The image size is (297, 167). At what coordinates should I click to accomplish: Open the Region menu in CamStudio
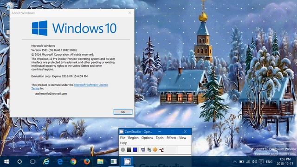pyautogui.click(x=133, y=138)
